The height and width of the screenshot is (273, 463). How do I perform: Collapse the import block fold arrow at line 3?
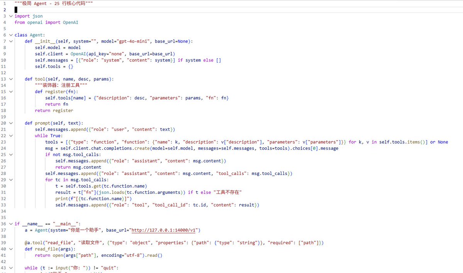point(11,16)
